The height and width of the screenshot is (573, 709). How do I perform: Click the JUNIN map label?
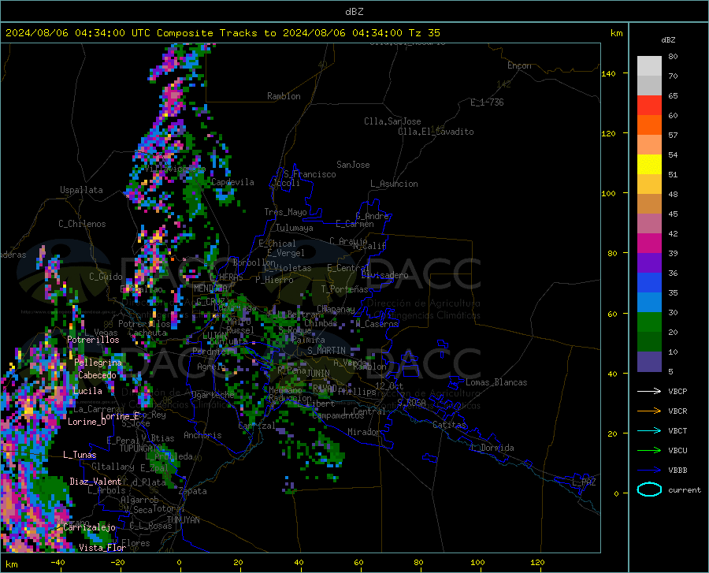coord(318,373)
